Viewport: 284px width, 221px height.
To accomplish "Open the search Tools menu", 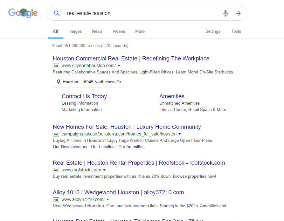I will 236,31.
